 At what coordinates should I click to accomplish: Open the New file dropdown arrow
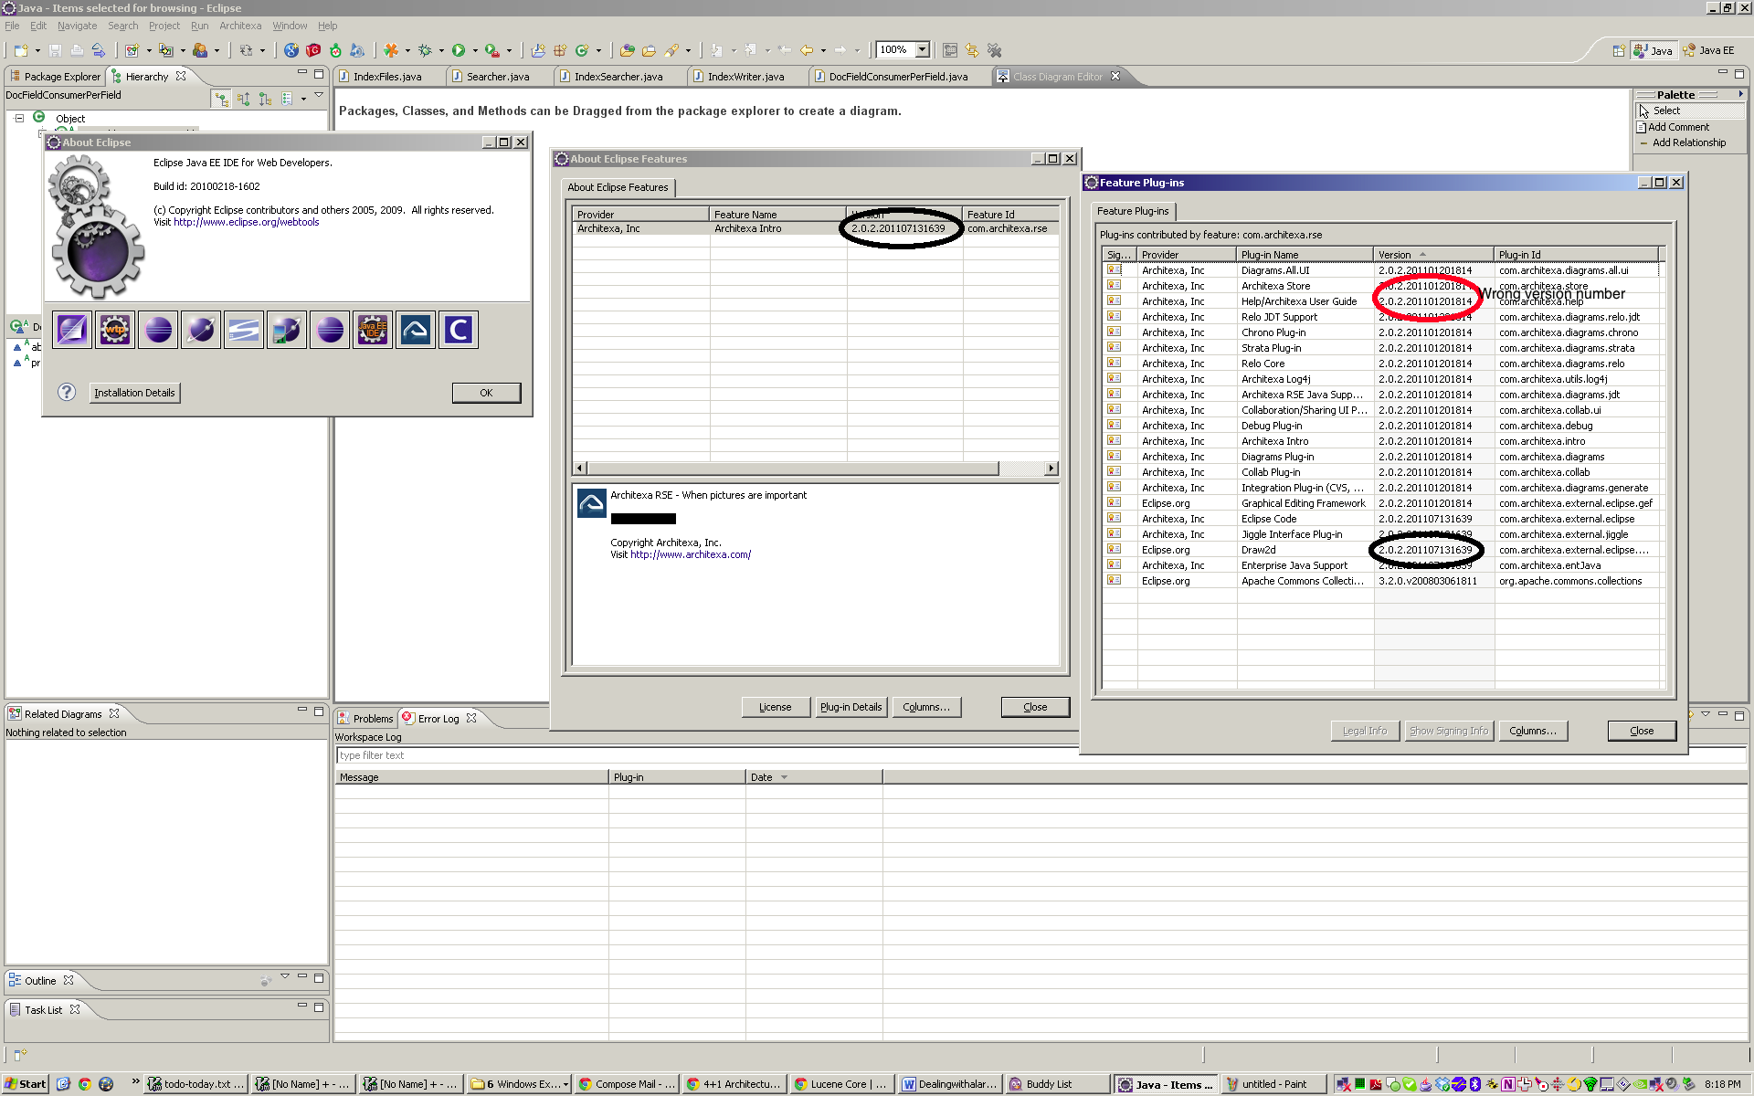pos(37,50)
